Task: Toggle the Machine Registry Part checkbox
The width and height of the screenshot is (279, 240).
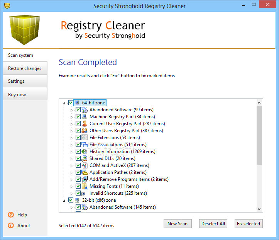Action: (78, 117)
